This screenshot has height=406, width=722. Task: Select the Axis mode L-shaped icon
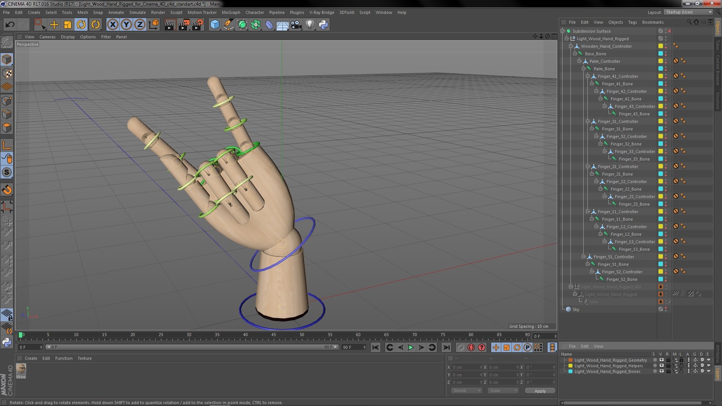point(7,145)
